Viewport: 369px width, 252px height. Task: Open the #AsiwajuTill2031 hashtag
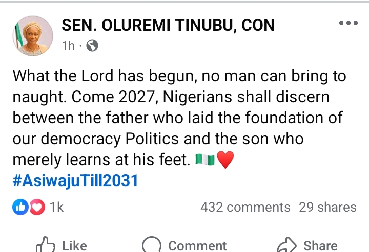75,181
